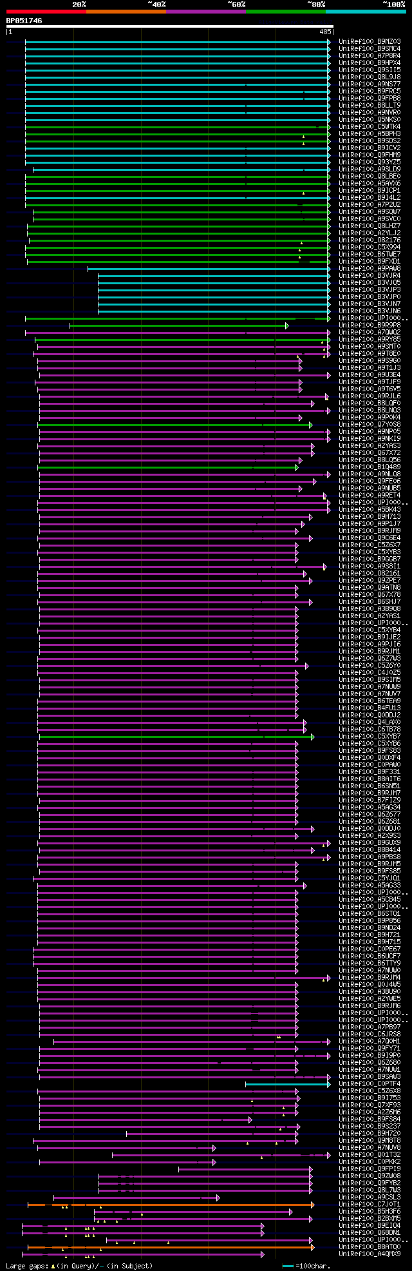Click the label UniRef100_B9ICV2
412x1271 pixels.
(x=370, y=148)
